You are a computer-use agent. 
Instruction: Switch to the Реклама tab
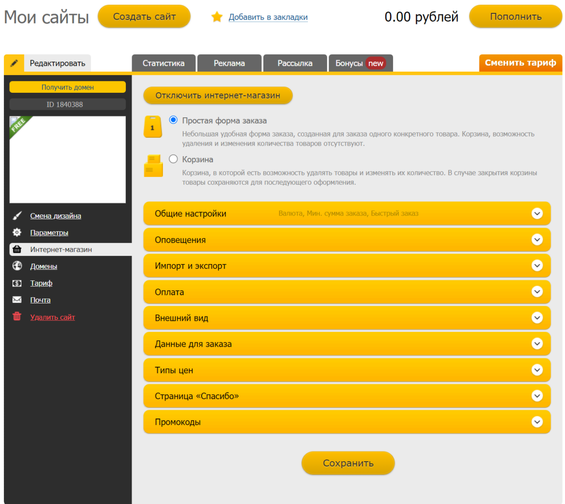(x=229, y=63)
